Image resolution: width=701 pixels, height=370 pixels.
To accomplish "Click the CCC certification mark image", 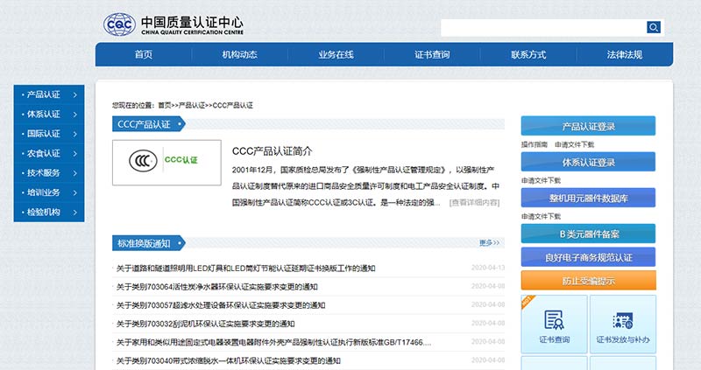I will click(166, 163).
